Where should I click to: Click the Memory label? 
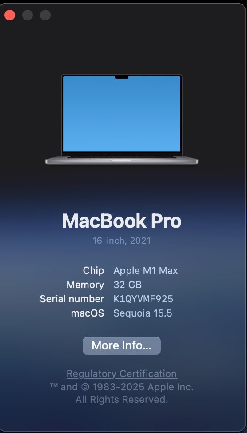coord(85,285)
